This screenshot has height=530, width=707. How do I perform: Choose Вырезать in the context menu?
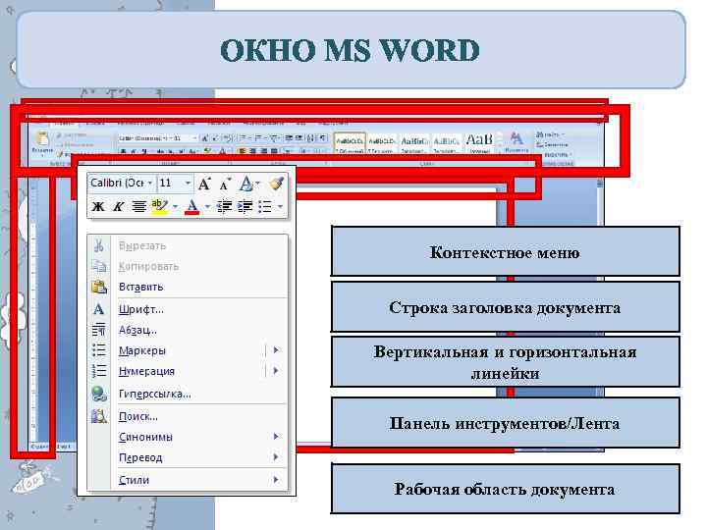(x=188, y=245)
